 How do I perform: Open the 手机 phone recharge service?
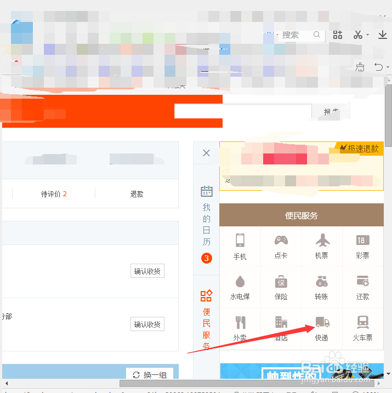coord(240,247)
